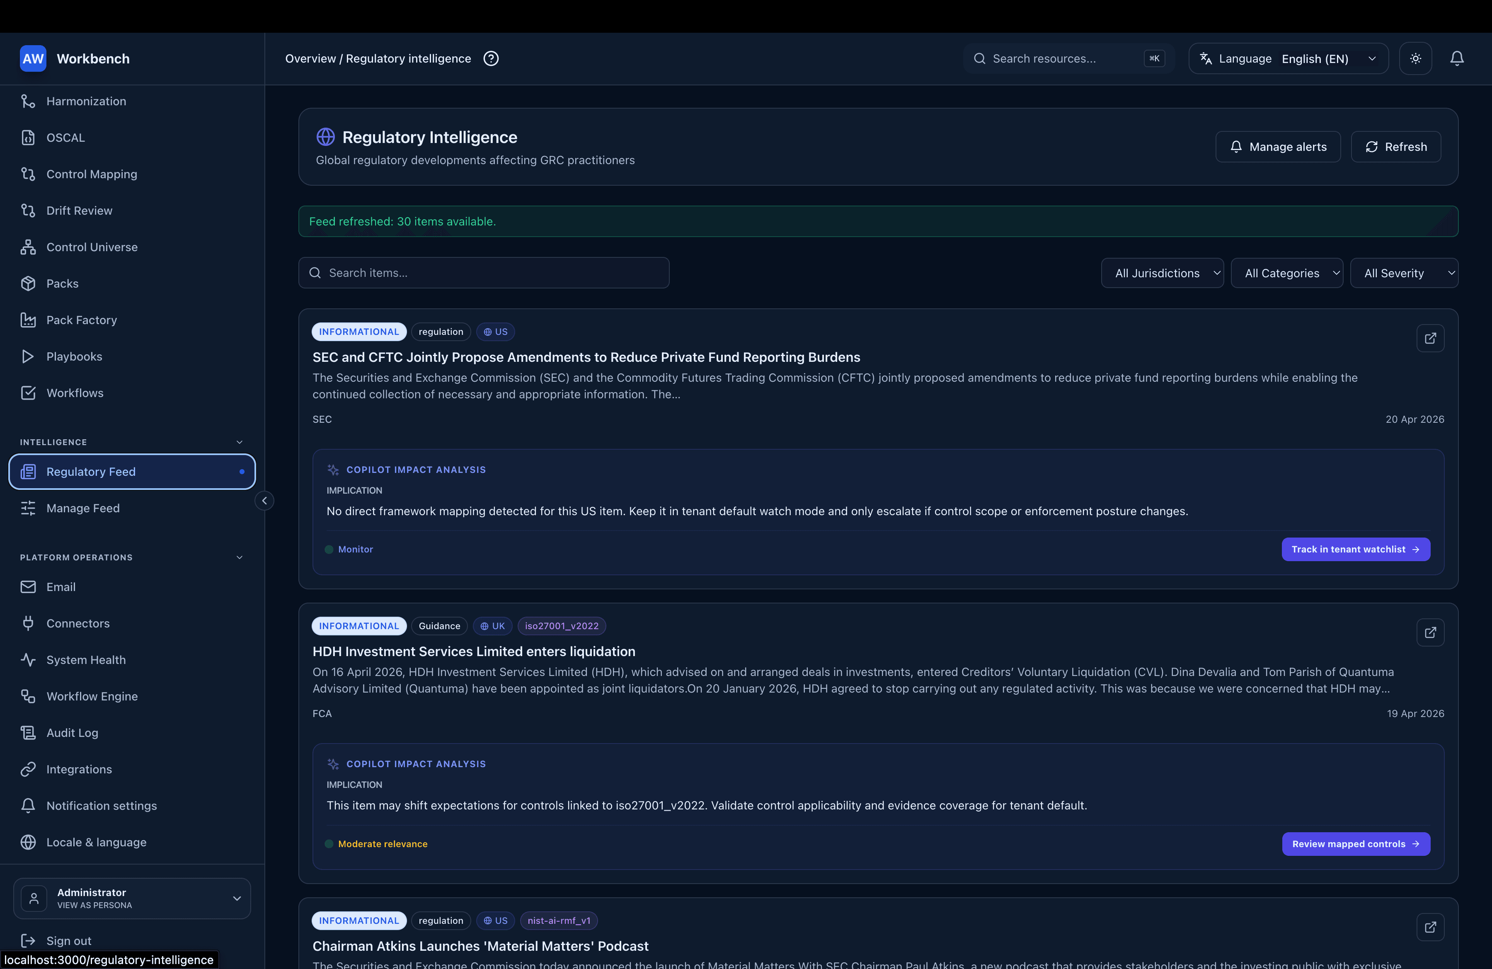The width and height of the screenshot is (1492, 969).
Task: Click the Harmonization sidebar icon
Action: (x=28, y=101)
